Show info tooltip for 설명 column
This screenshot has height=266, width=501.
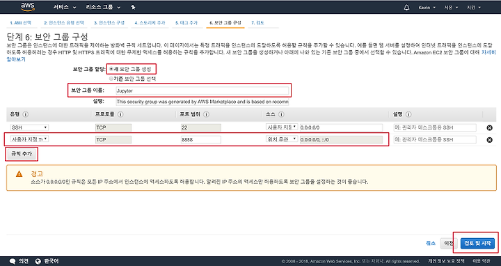coord(408,114)
